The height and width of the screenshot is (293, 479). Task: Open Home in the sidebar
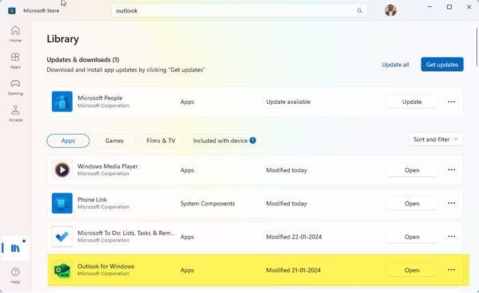[15, 34]
